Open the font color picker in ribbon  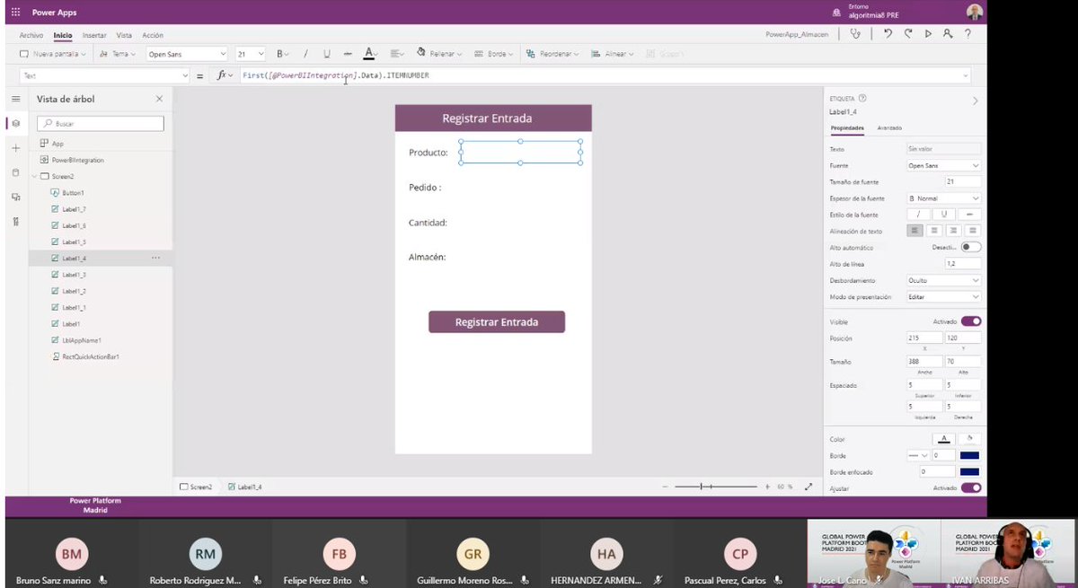368,54
